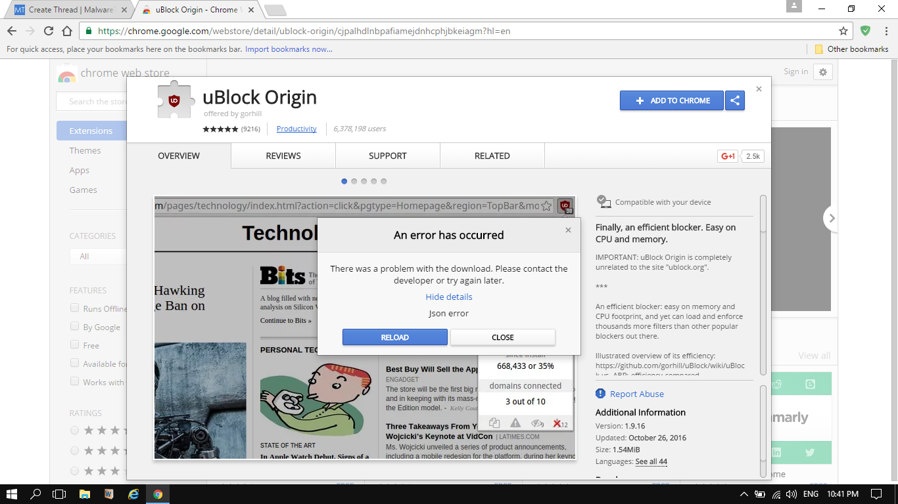This screenshot has height=504, width=898.
Task: Switch to the Overview tab
Action: [x=179, y=156]
